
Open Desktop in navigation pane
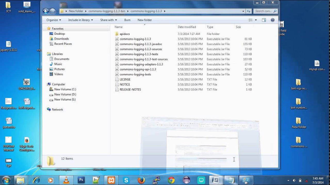tap(60, 34)
